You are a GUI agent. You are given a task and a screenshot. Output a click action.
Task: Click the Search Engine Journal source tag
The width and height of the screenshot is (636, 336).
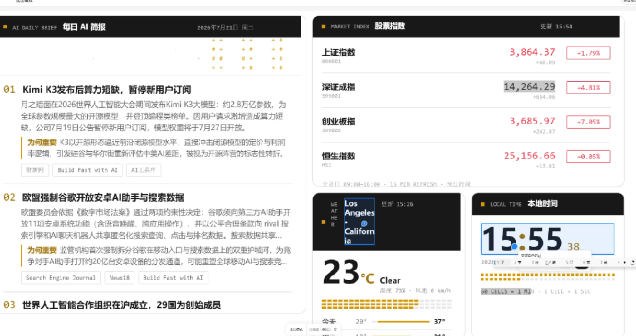(x=61, y=278)
